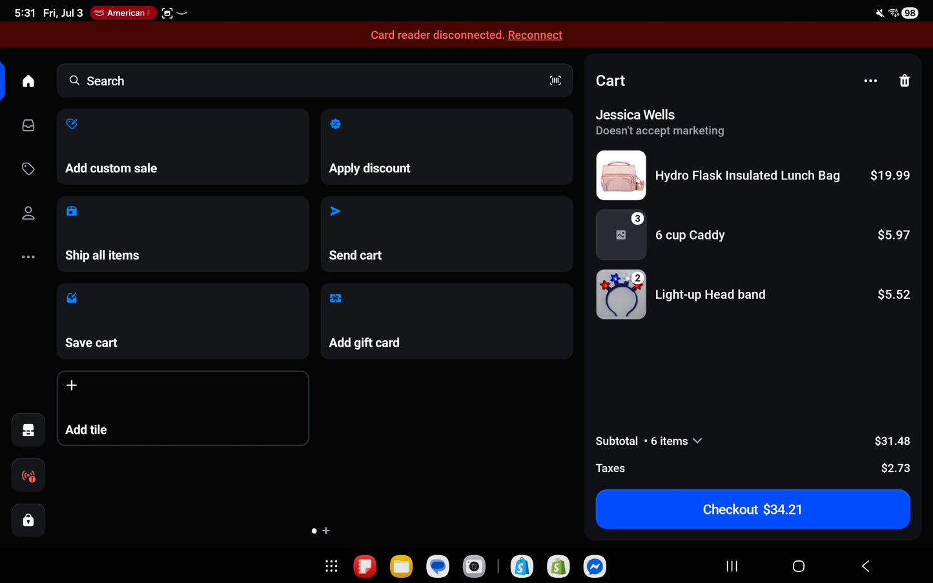Image resolution: width=933 pixels, height=583 pixels.
Task: Open the Orders inbox icon in sidebar
Action: [28, 125]
